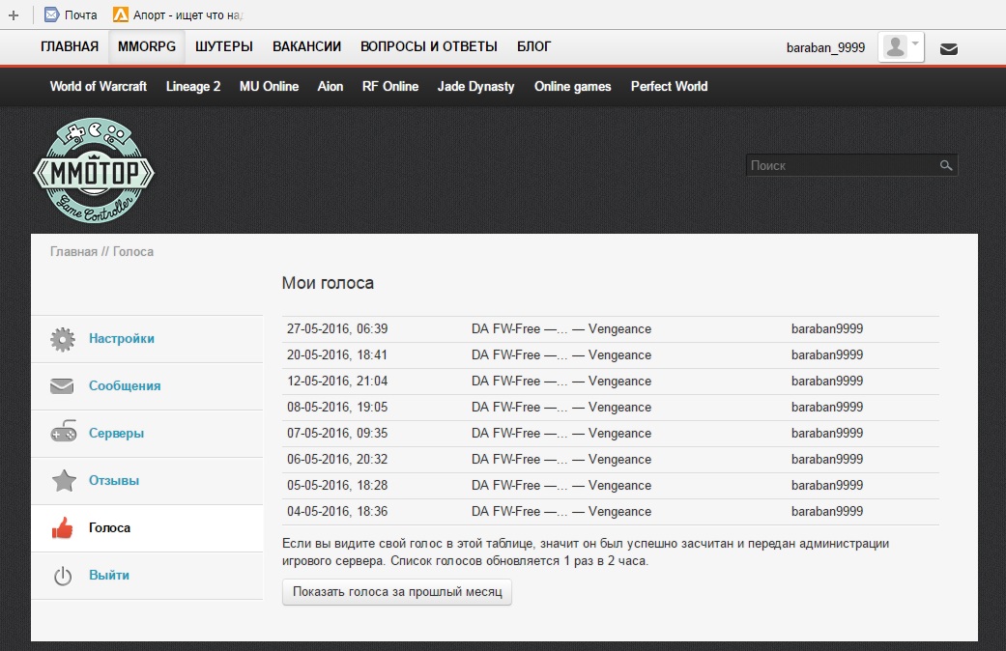Click the gear icon next to Настройки

click(x=63, y=339)
